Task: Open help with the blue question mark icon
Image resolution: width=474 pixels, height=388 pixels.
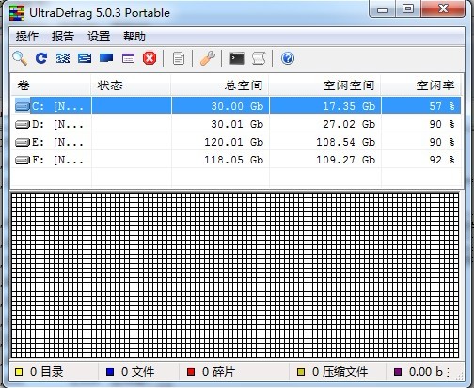Action: [x=288, y=58]
